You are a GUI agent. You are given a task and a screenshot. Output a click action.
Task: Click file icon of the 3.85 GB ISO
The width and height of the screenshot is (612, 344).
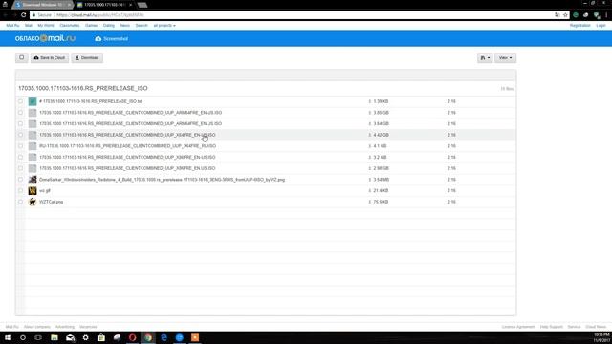[x=33, y=113]
